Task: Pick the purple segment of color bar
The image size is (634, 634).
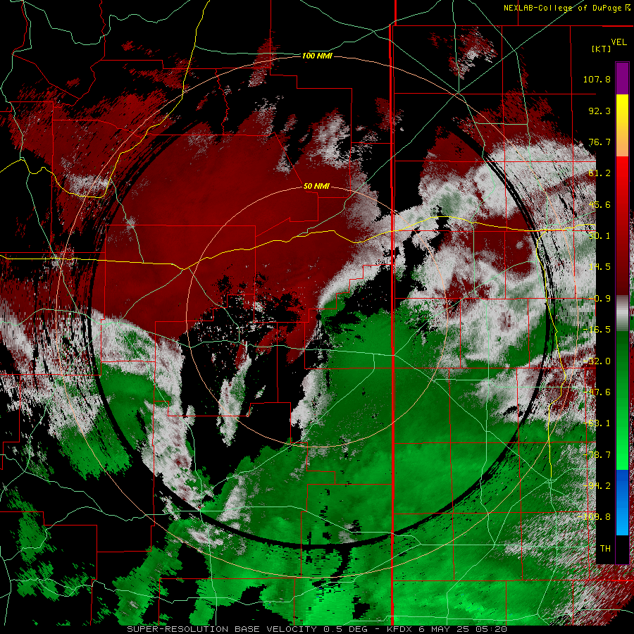Action: (622, 78)
